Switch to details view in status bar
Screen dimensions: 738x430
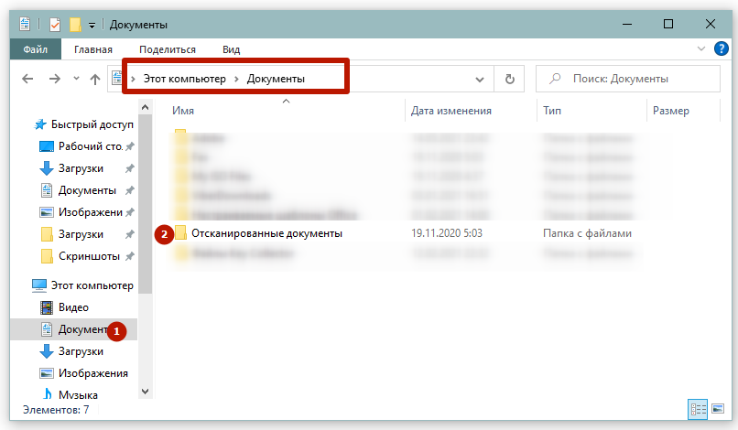coord(698,409)
